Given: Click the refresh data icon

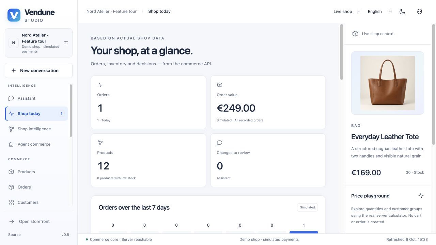Looking at the screenshot, I should (420, 12).
